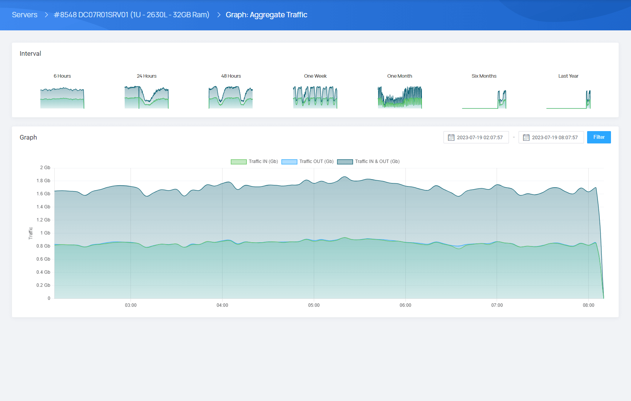Toggle Traffic IN (Gb) green legend swatch

click(239, 162)
